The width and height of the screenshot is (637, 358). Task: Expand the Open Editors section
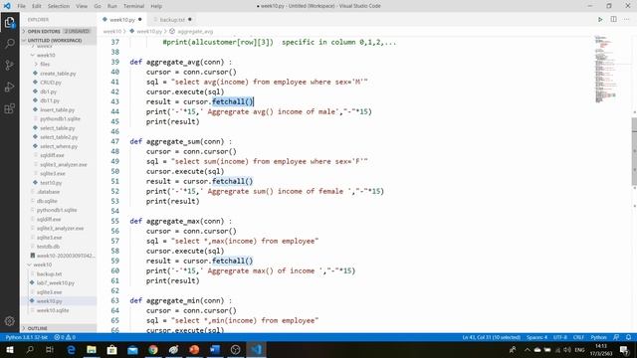point(58,31)
